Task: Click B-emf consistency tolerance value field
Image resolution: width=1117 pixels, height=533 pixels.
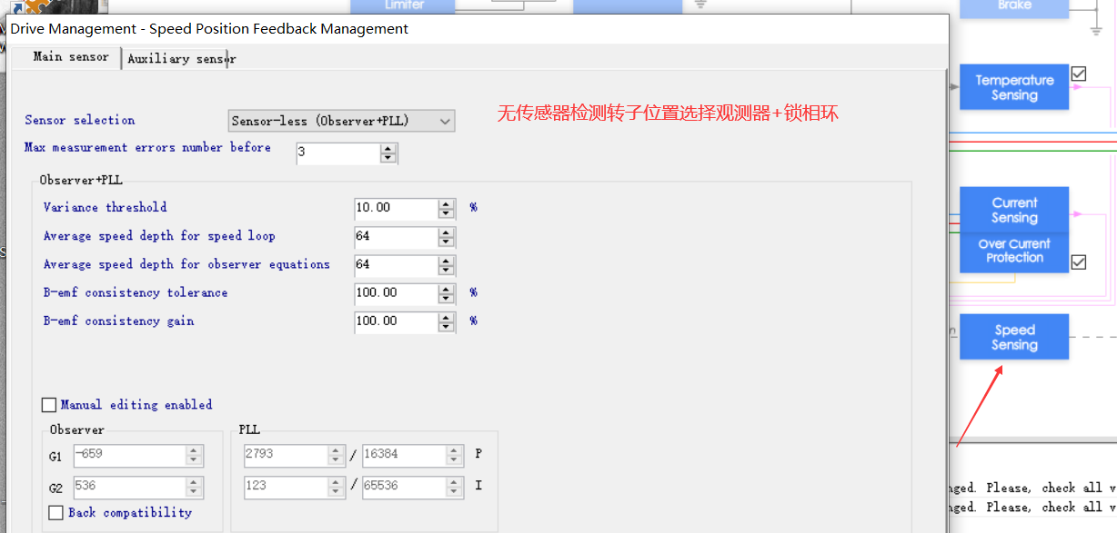Action: pyautogui.click(x=396, y=293)
